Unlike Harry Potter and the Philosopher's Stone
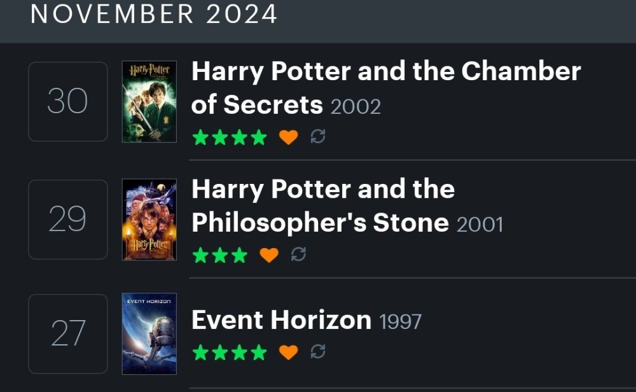 pyautogui.click(x=270, y=255)
